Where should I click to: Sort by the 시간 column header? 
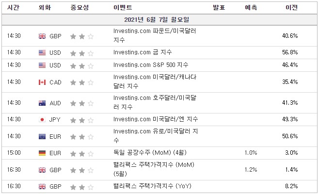coord(13,8)
